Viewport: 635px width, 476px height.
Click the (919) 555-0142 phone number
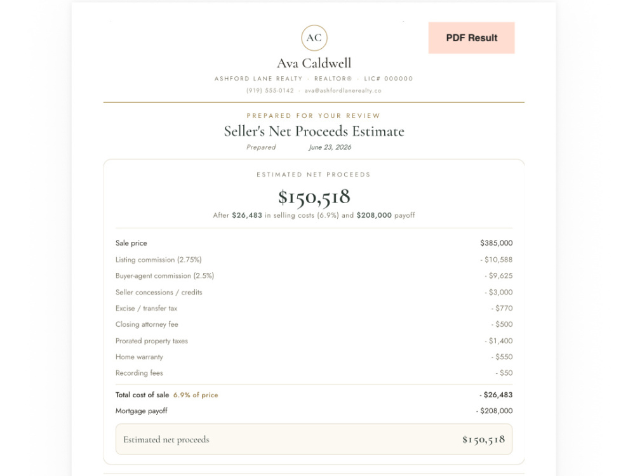coord(270,91)
